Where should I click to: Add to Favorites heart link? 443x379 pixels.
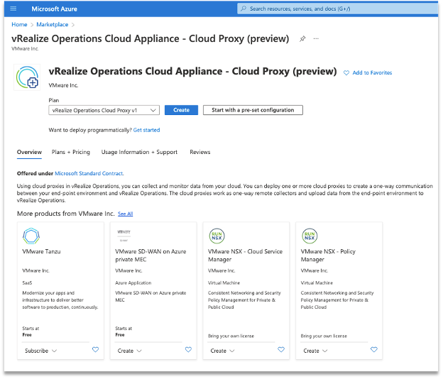coord(368,73)
